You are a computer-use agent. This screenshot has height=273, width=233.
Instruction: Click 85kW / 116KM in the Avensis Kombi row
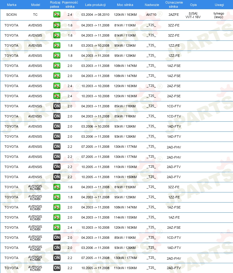pos(125,238)
